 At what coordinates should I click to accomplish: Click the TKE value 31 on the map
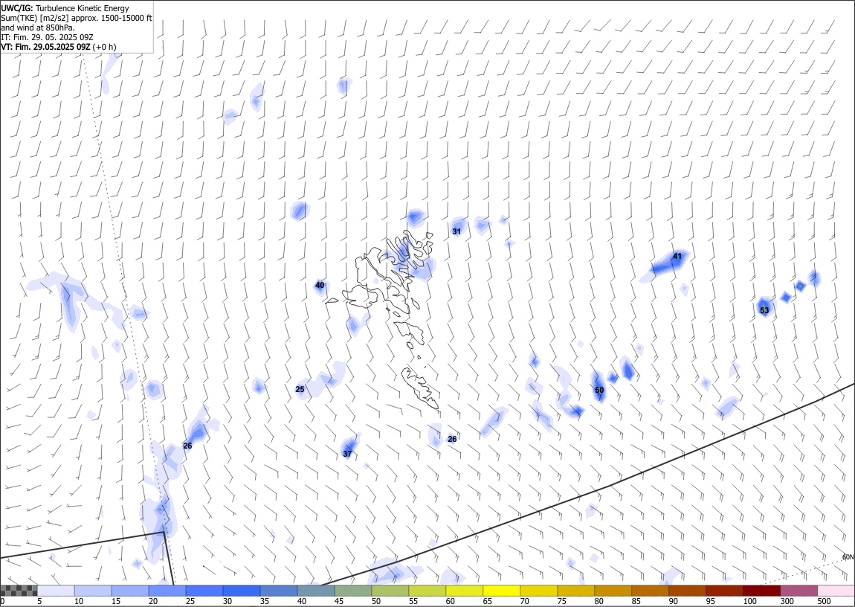pos(456,232)
